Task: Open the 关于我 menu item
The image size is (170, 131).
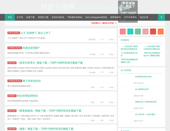Action: pos(20,17)
